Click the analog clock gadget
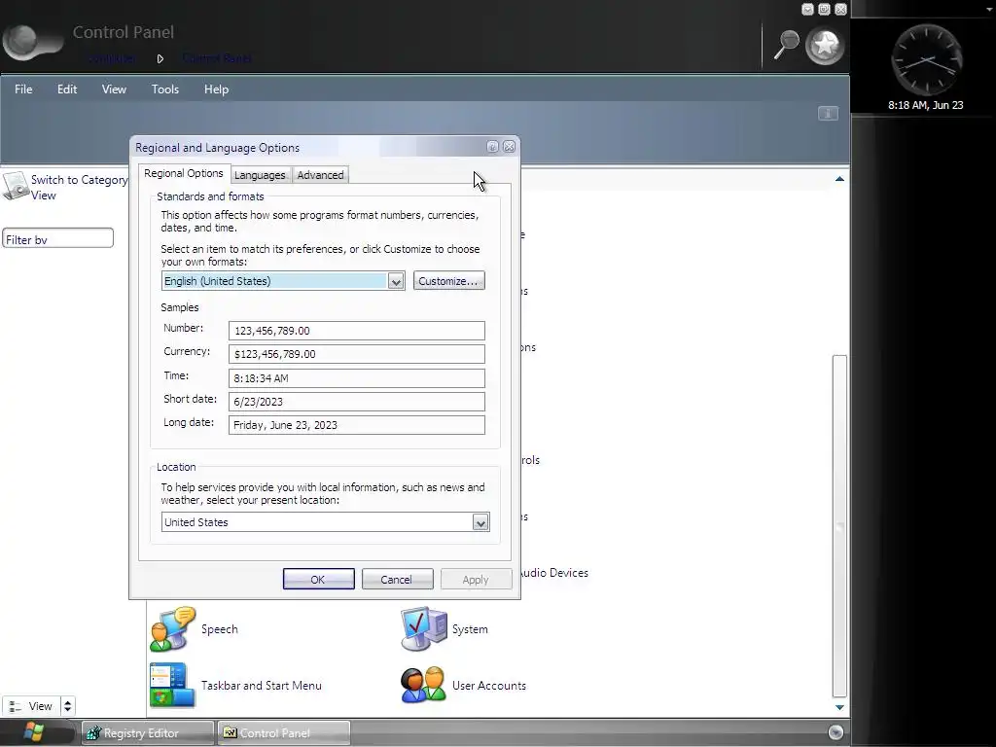The image size is (996, 747). click(927, 60)
